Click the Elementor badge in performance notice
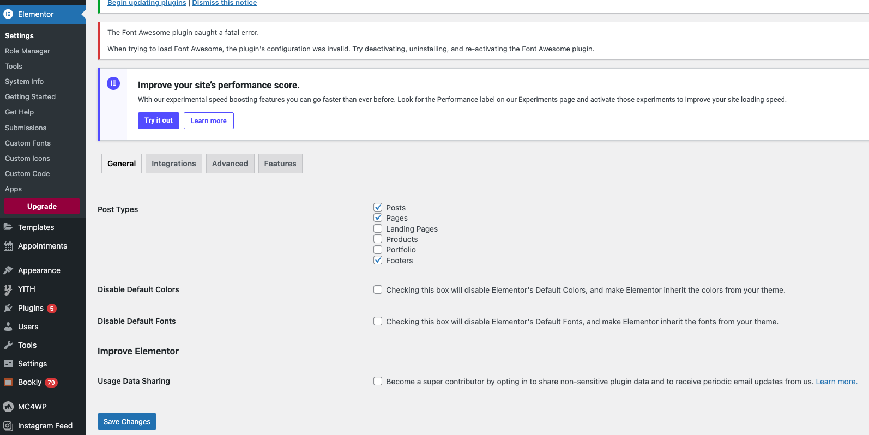 pyautogui.click(x=113, y=83)
